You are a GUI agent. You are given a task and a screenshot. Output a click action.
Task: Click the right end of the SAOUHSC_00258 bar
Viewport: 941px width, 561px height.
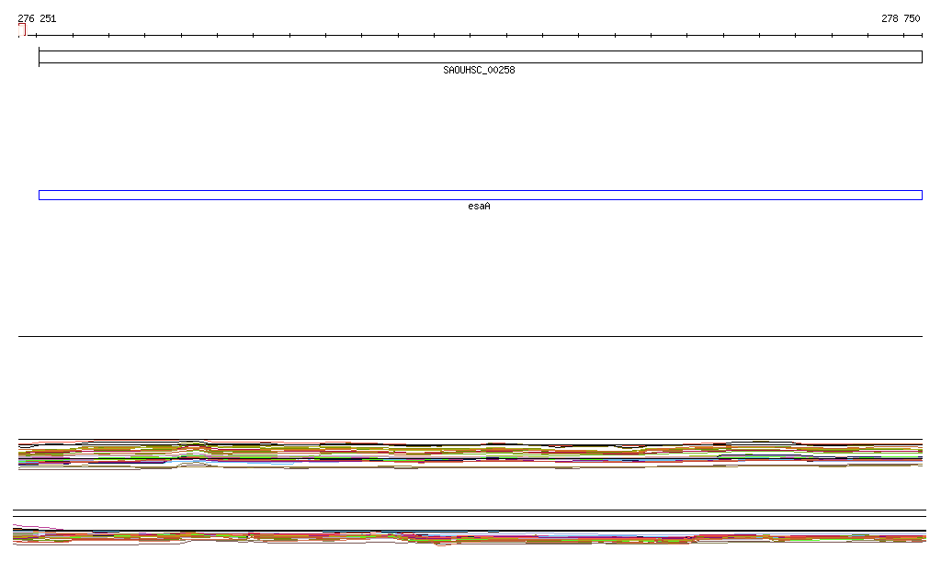921,57
